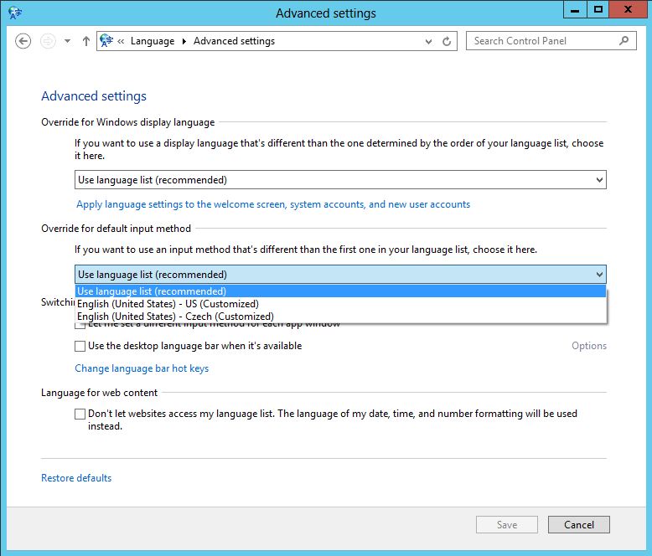
Task: Click the Save button
Action: pyautogui.click(x=507, y=524)
